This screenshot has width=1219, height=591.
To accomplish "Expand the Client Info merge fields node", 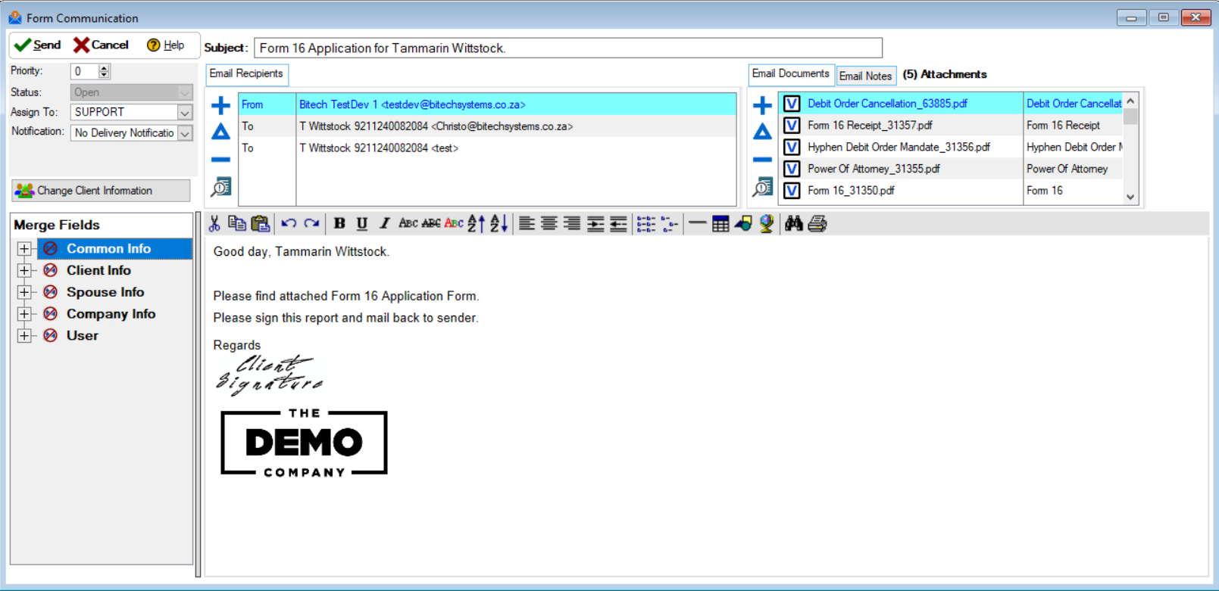I will pos(24,270).
